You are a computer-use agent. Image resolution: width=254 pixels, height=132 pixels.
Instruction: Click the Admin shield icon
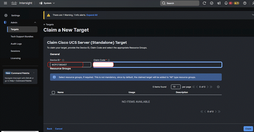5,22
